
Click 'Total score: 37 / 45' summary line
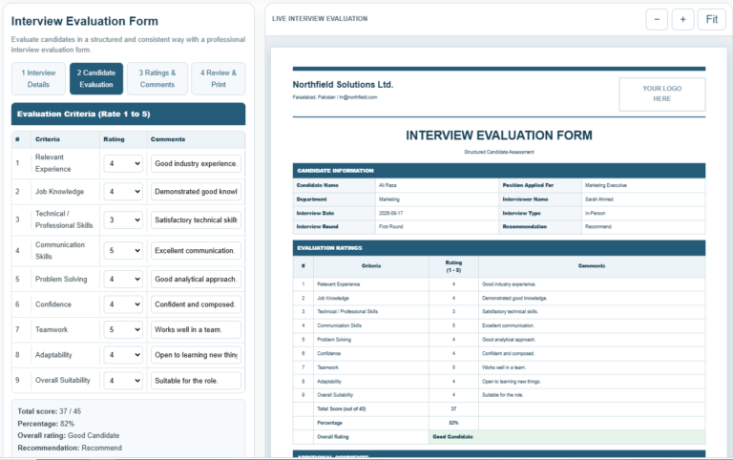pyautogui.click(x=49, y=411)
